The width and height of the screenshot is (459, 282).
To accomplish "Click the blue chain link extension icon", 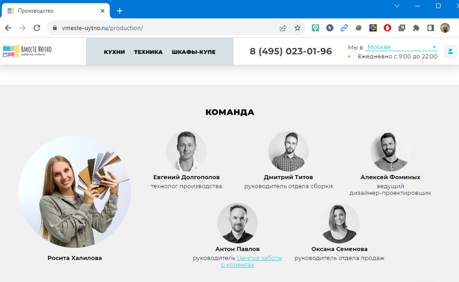I will [344, 28].
